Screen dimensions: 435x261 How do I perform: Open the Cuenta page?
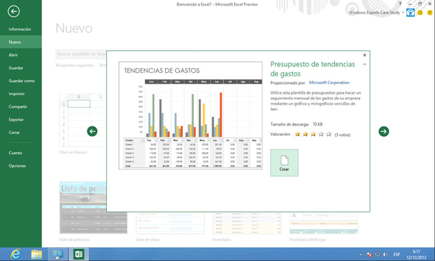tap(15, 153)
